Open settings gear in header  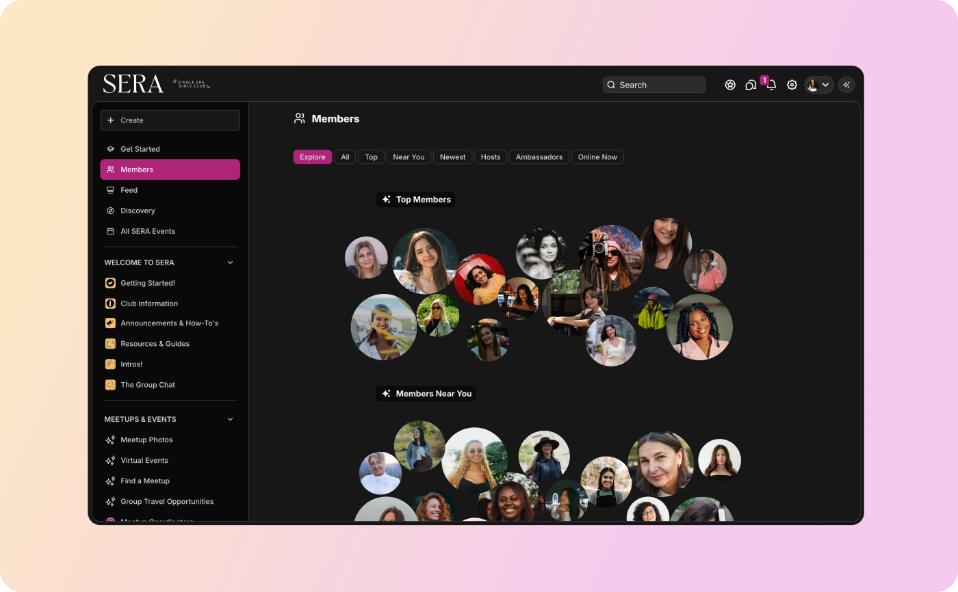pos(792,85)
